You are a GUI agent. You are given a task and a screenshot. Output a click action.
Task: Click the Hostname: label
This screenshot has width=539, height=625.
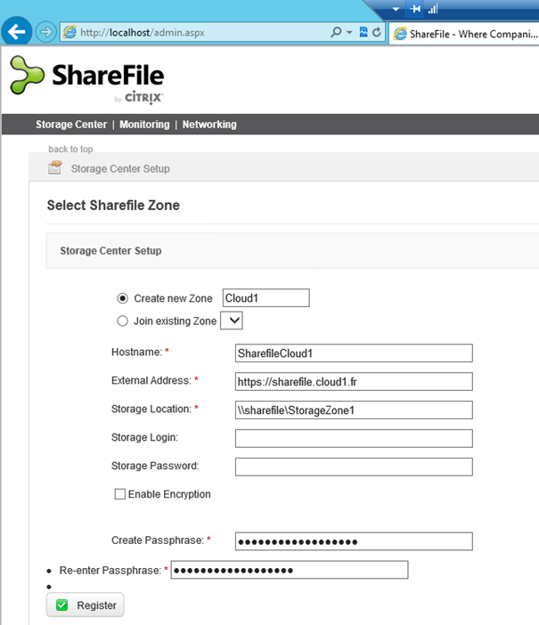click(137, 352)
